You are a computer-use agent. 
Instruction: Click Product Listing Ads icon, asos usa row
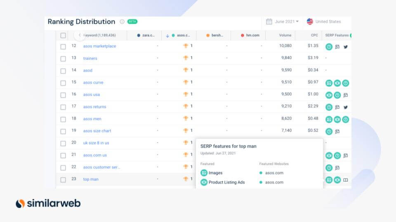click(329, 95)
